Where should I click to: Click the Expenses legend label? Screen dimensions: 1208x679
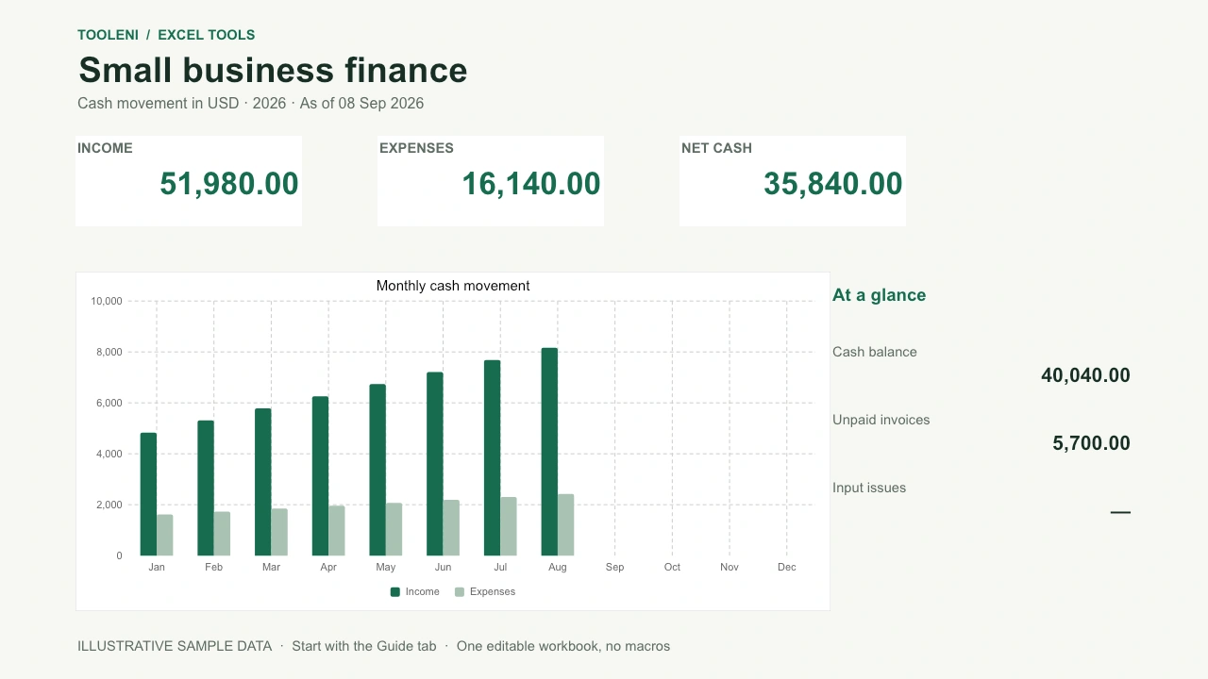(493, 592)
